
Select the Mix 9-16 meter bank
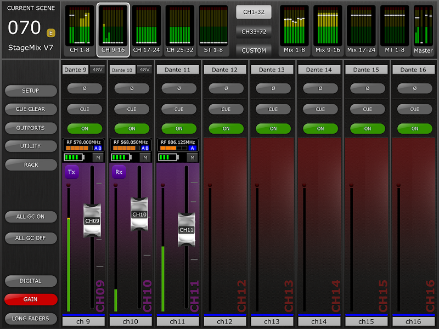(x=328, y=30)
